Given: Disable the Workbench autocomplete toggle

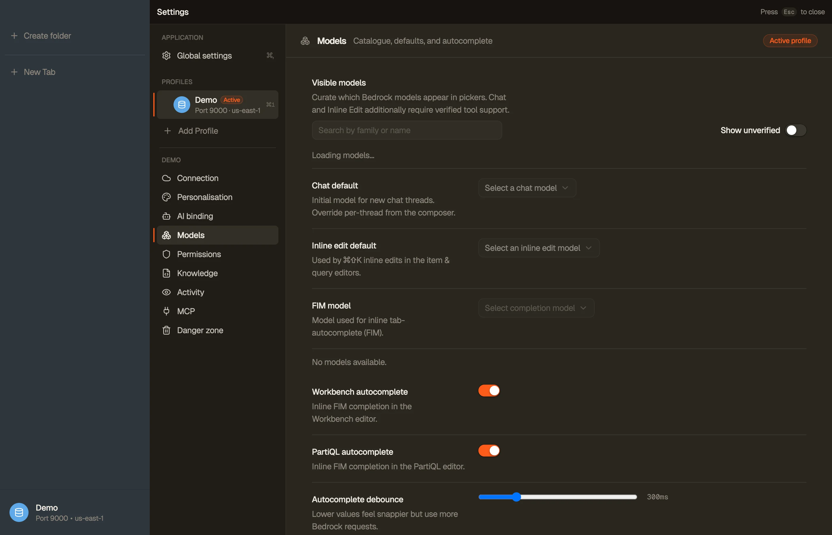Looking at the screenshot, I should pyautogui.click(x=489, y=391).
